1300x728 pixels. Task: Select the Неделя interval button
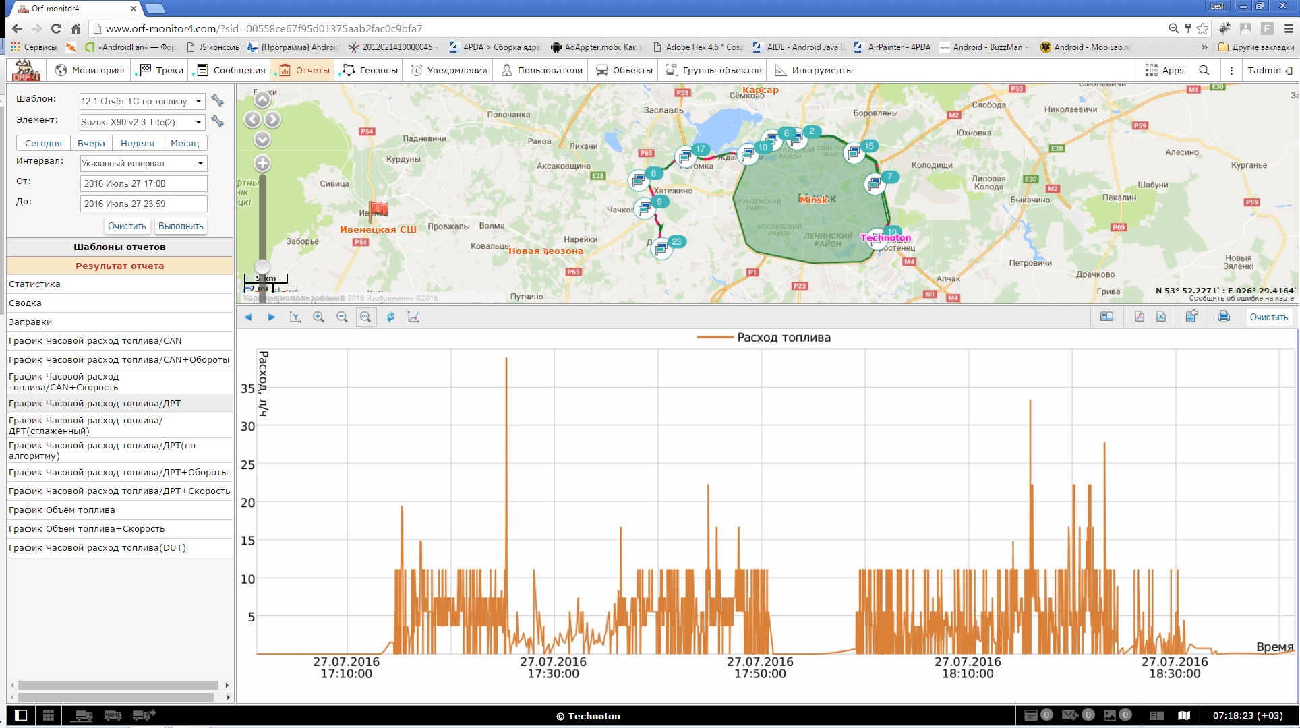(x=138, y=143)
